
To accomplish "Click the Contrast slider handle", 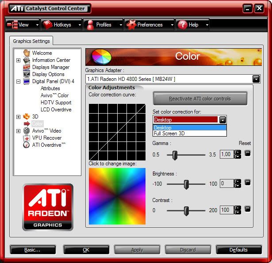I will click(186, 211).
